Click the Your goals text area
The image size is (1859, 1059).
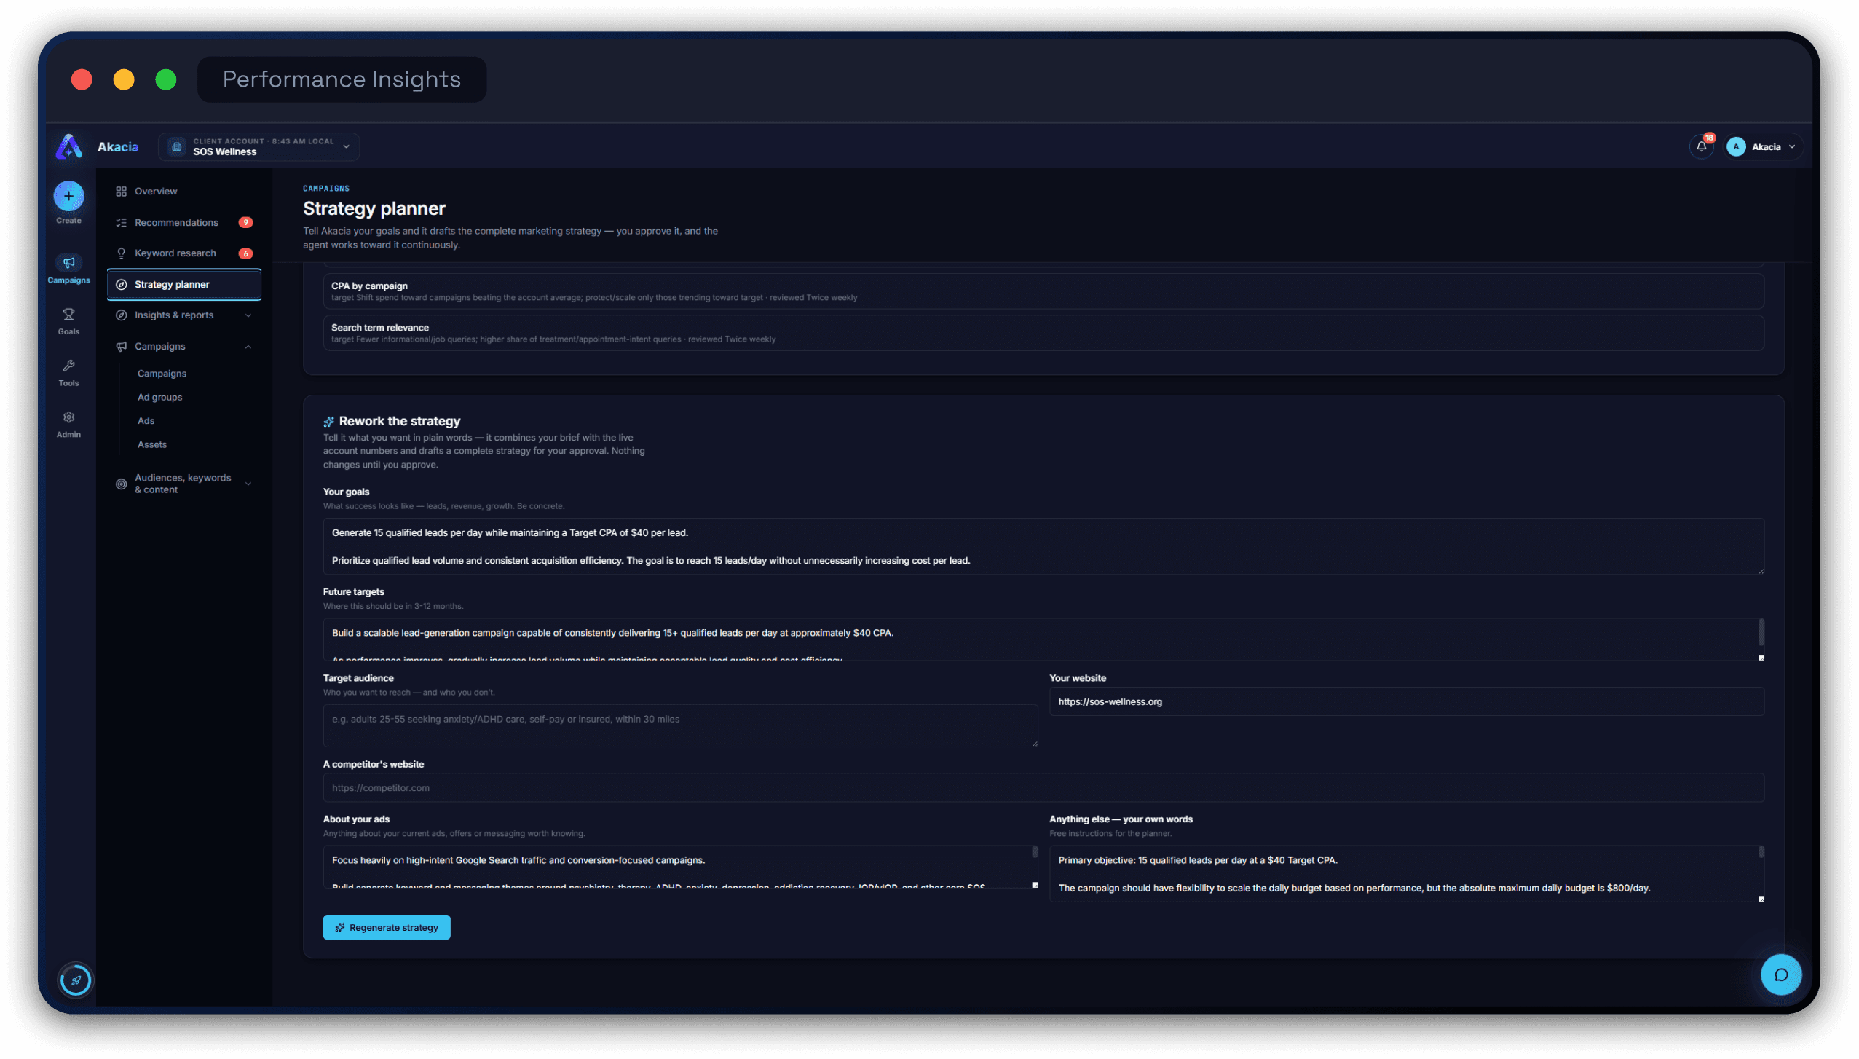coord(1043,546)
